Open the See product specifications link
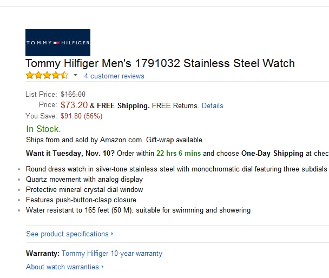This screenshot has height=278, width=329. click(67, 234)
